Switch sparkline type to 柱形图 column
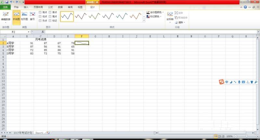 pyautogui.click(x=24, y=16)
